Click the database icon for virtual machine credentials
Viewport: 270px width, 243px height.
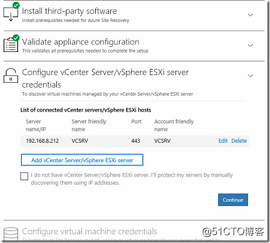point(11,234)
